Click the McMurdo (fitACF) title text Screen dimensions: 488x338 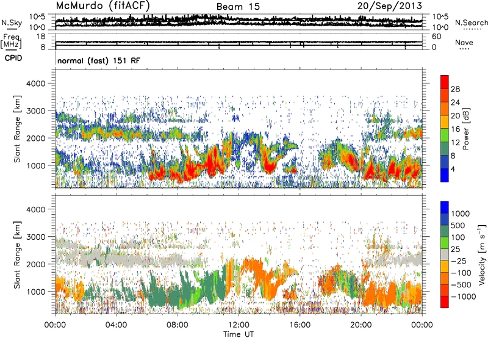(x=102, y=6)
